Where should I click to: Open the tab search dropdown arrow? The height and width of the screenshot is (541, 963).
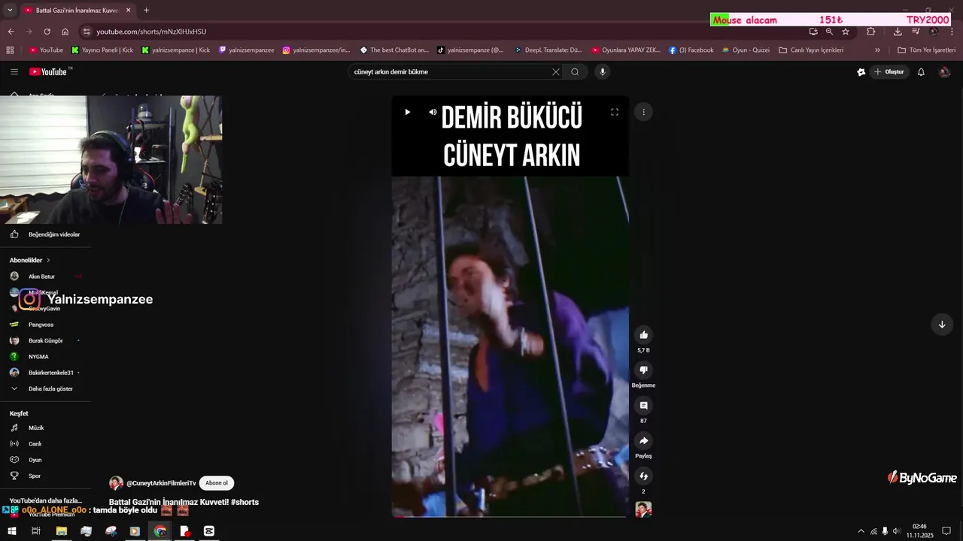[10, 11]
